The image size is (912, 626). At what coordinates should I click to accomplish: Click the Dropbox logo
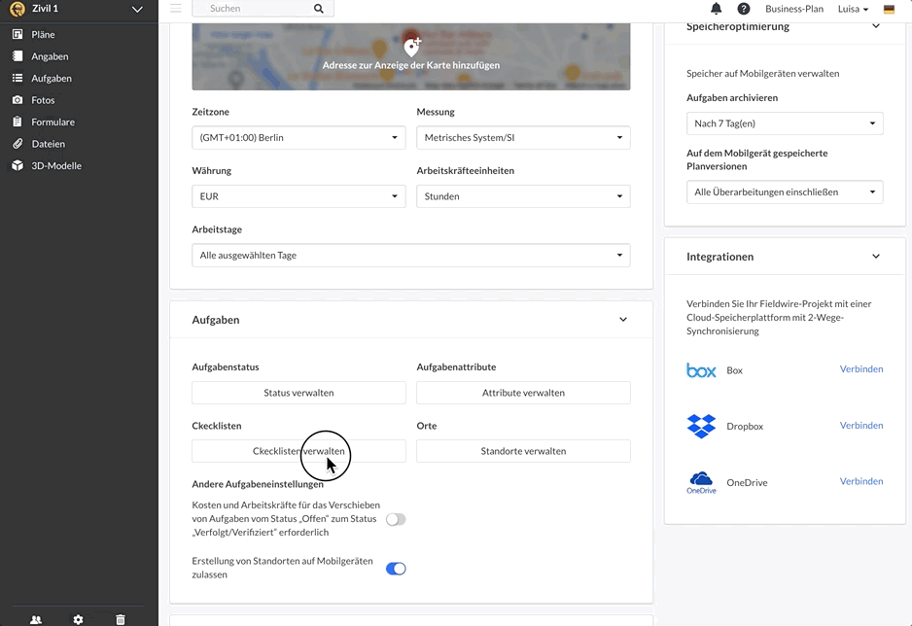pyautogui.click(x=701, y=426)
